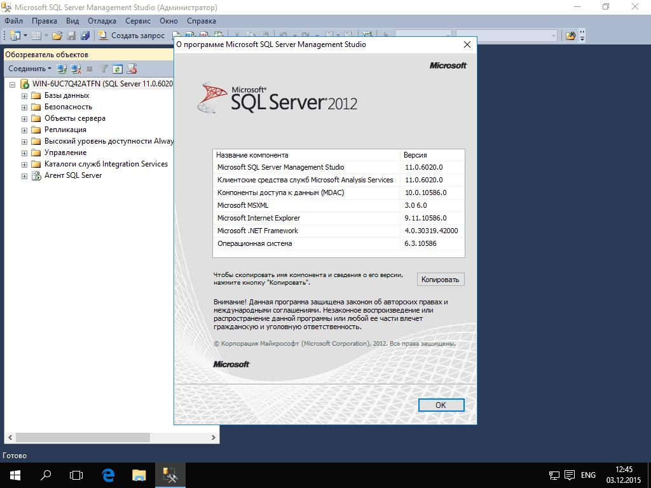The width and height of the screenshot is (651, 488).
Task: Select the 'Операционная система' row
Action: 339,243
